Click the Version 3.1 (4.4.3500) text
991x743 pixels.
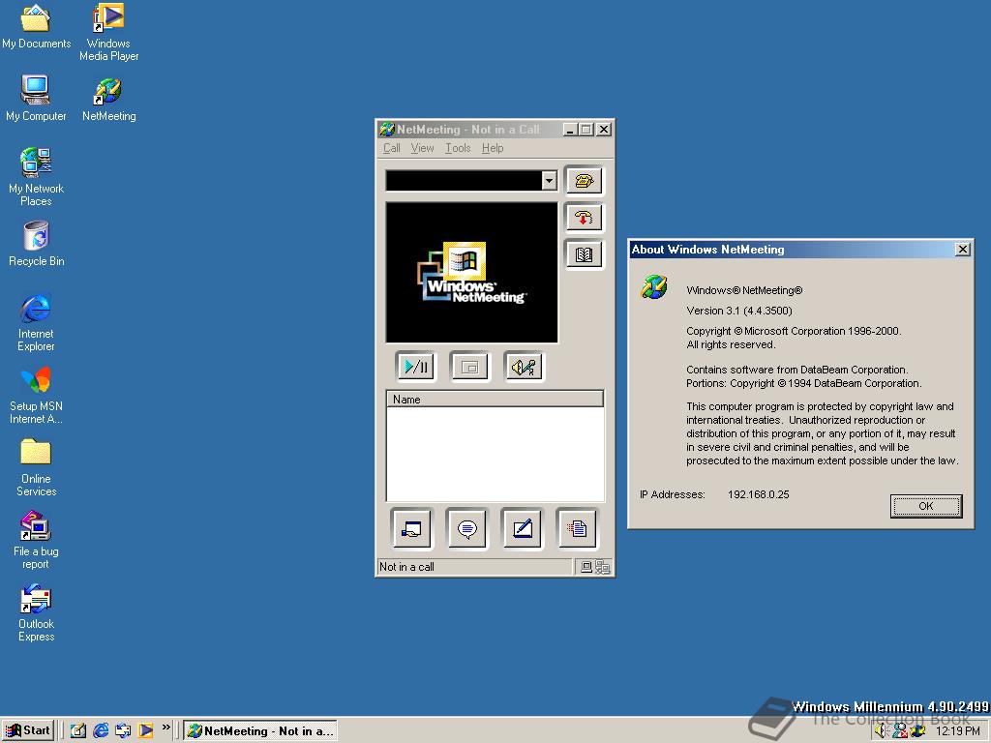coord(739,311)
